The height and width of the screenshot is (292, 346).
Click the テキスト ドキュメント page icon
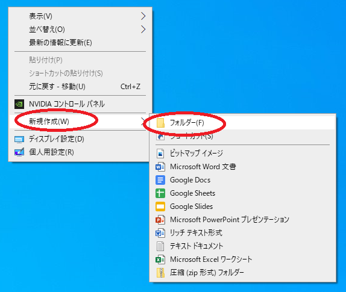[160, 246]
